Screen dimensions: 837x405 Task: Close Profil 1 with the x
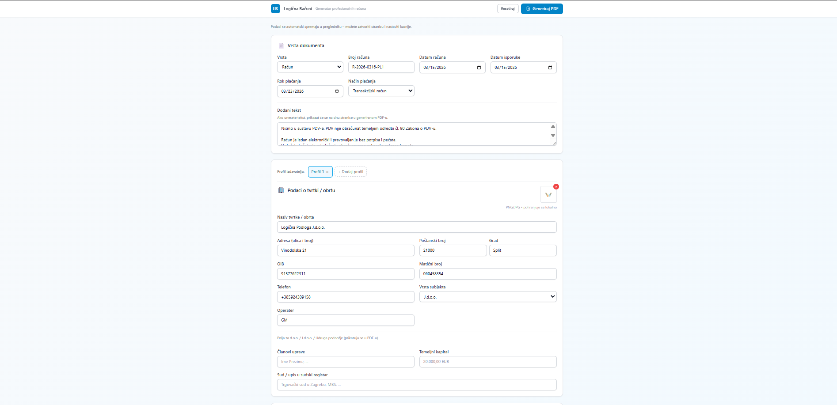327,172
